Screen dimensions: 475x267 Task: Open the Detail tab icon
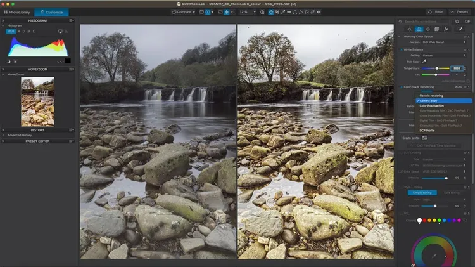click(x=427, y=29)
